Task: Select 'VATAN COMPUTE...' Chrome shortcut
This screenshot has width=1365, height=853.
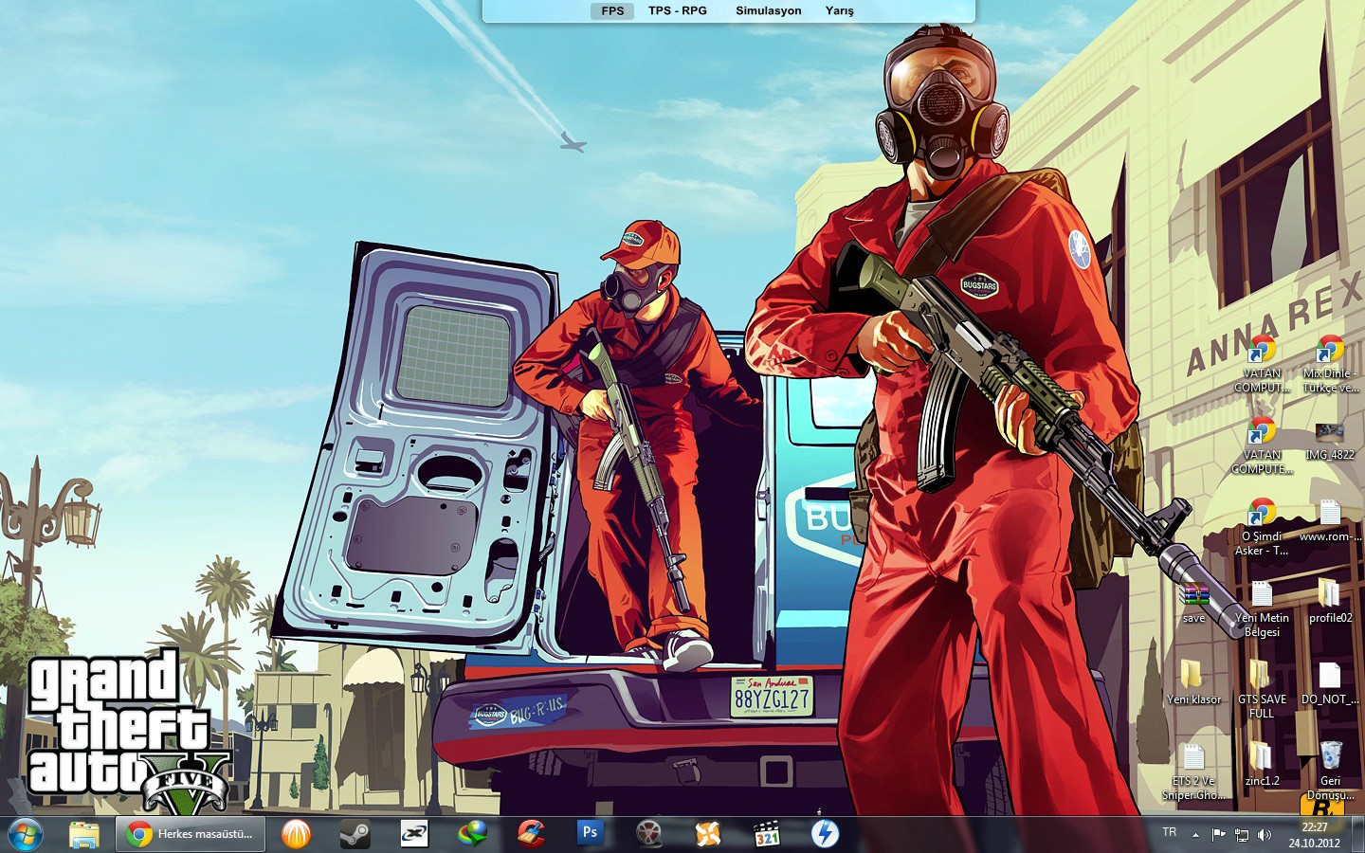Action: tap(1262, 445)
